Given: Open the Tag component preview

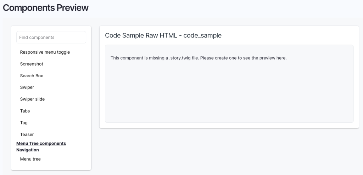Looking at the screenshot, I should click(24, 123).
